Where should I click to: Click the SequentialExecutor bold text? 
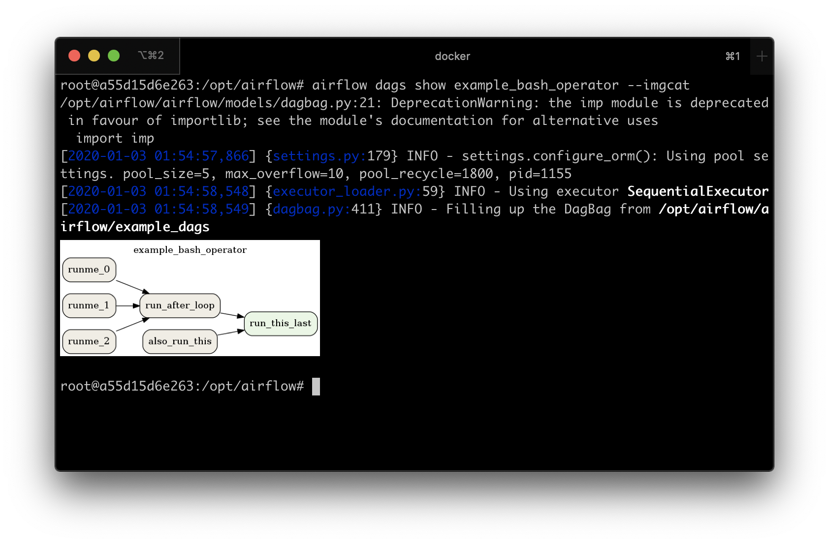[x=697, y=191]
